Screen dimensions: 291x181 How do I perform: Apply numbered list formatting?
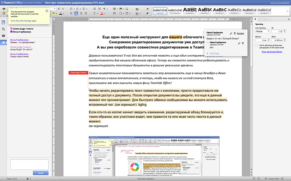coord(78,9)
